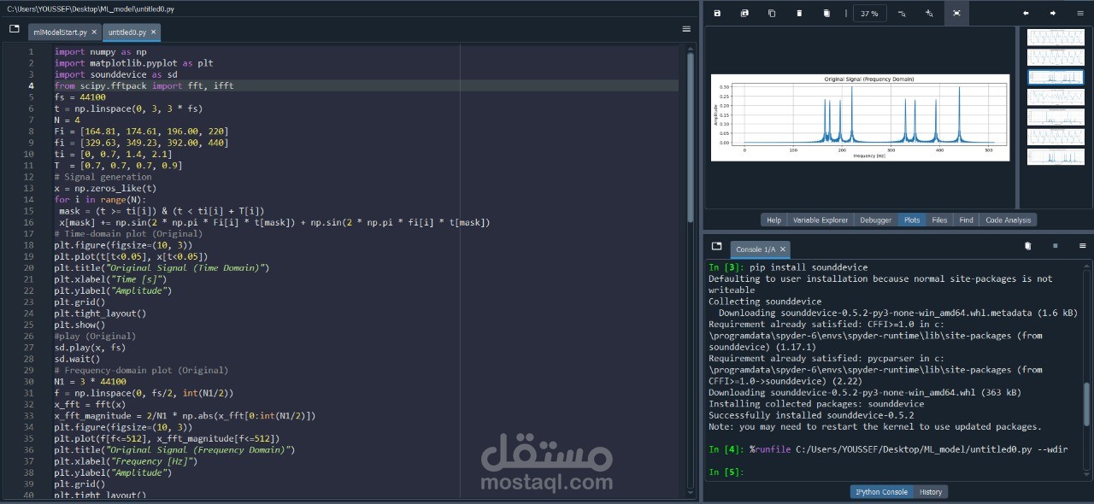Click the 'N = 4' code line
1094x504 pixels.
coord(68,120)
